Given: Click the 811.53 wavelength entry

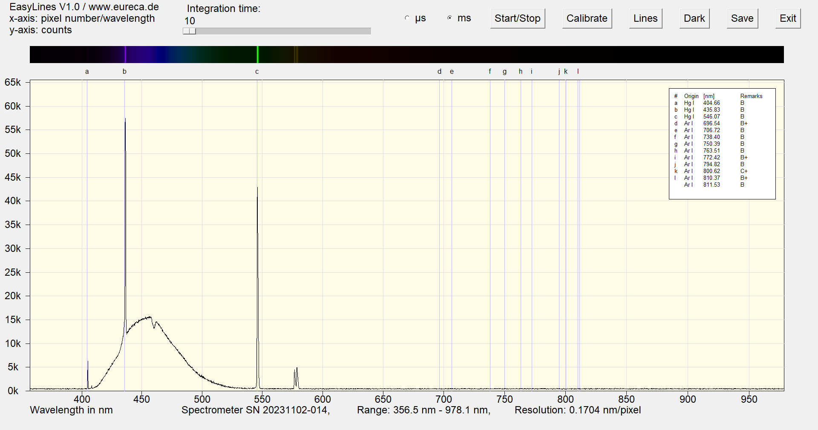Looking at the screenshot, I should coord(711,185).
